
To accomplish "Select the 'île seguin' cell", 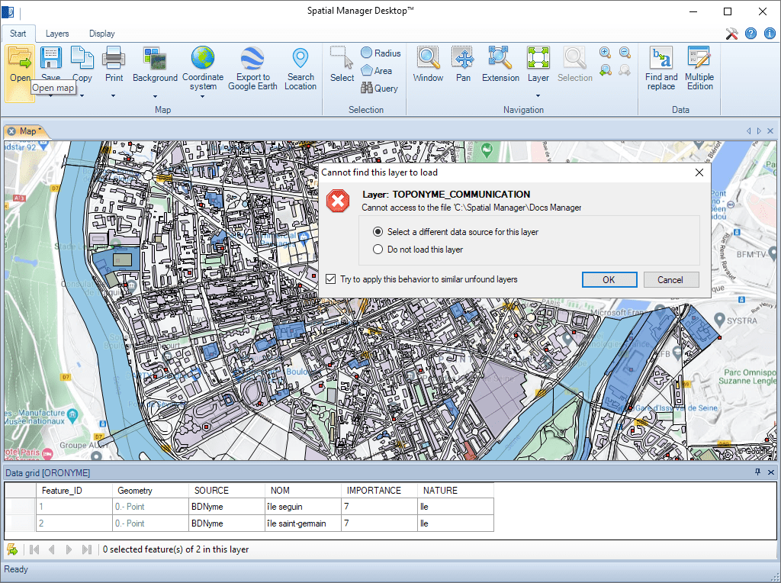I will point(303,506).
